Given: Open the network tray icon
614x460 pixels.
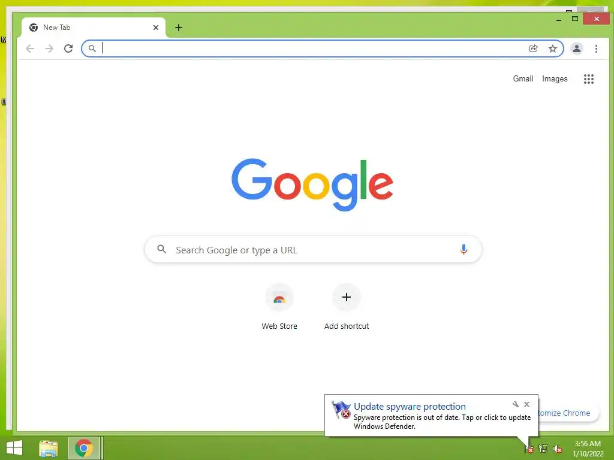Looking at the screenshot, I should click(x=543, y=449).
